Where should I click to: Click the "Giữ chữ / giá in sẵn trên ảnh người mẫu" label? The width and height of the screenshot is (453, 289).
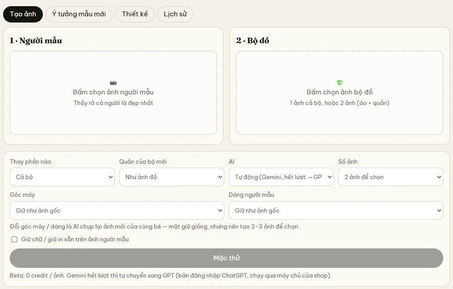(x=75, y=239)
